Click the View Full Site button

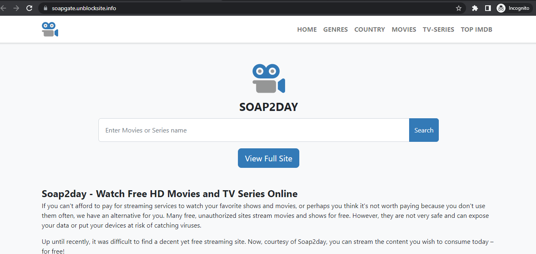click(268, 158)
